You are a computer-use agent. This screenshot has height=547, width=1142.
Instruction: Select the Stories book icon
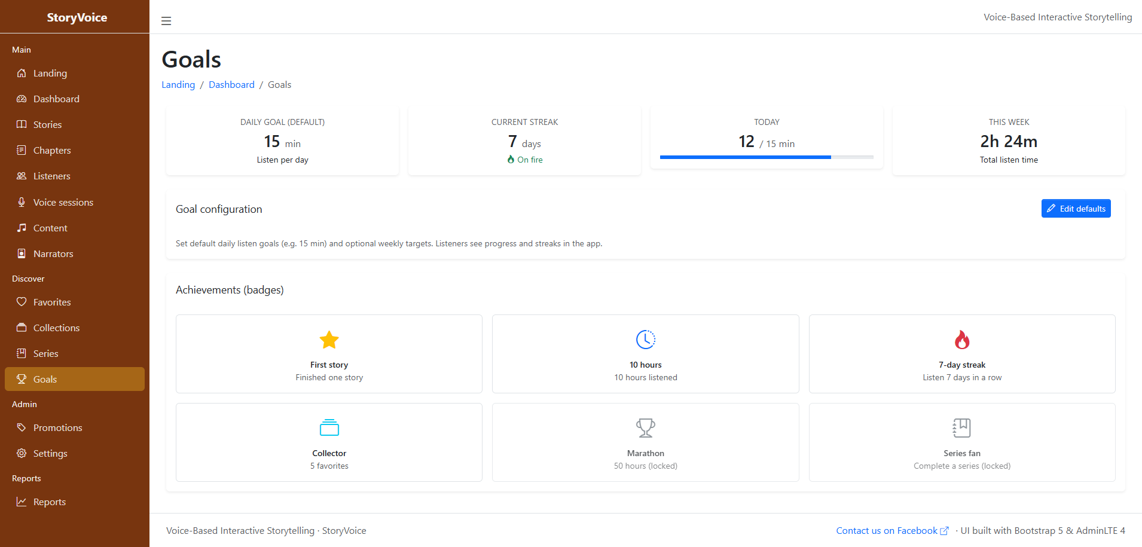22,124
